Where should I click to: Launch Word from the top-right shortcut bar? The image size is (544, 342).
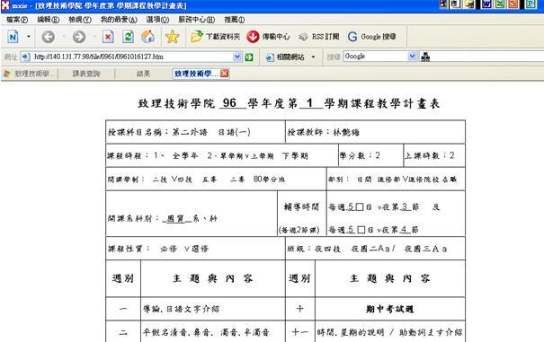(x=487, y=4)
